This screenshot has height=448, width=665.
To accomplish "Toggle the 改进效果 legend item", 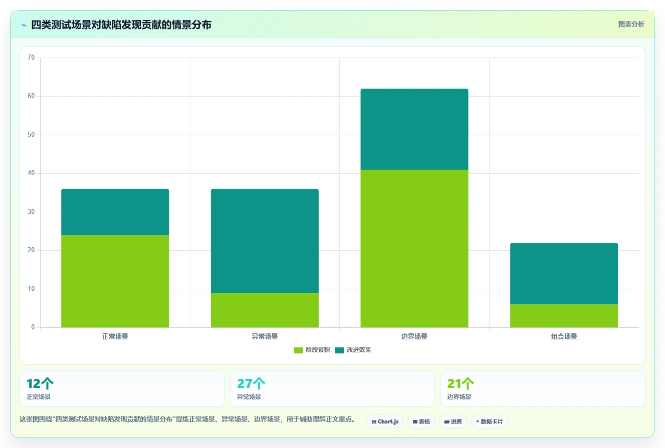I will (x=353, y=350).
